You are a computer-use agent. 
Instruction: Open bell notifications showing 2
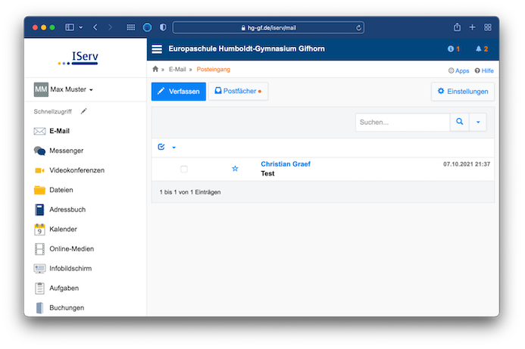click(x=482, y=49)
